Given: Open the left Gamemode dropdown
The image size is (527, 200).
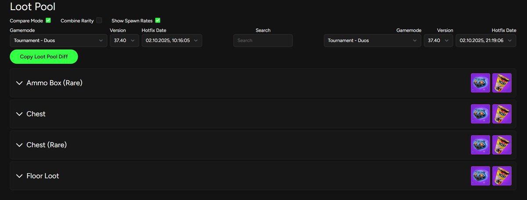Looking at the screenshot, I should click(58, 40).
